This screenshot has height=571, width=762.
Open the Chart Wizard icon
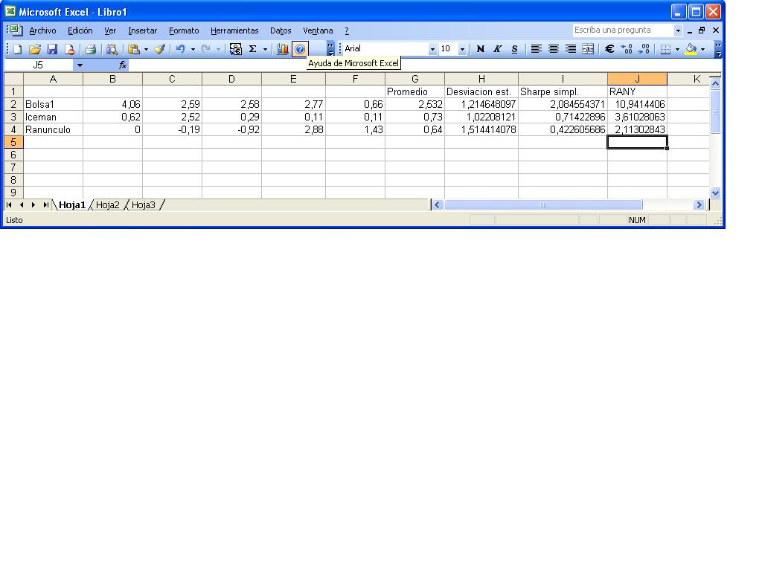click(x=282, y=49)
